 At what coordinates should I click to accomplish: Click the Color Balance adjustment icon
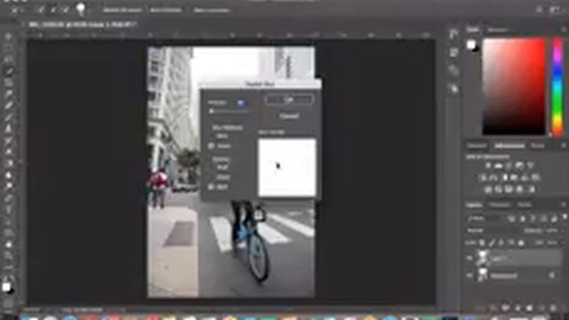(493, 178)
